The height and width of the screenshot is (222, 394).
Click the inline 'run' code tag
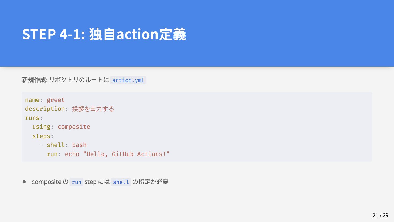point(76,182)
